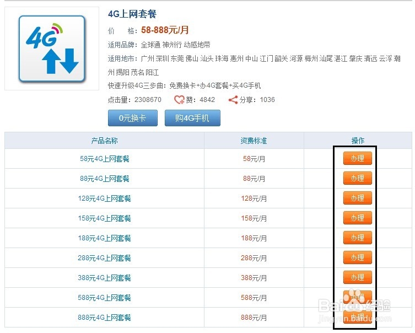Image resolution: width=415 pixels, height=333 pixels.
Task: Click the 适用品牌 brands line
Action: (x=159, y=45)
